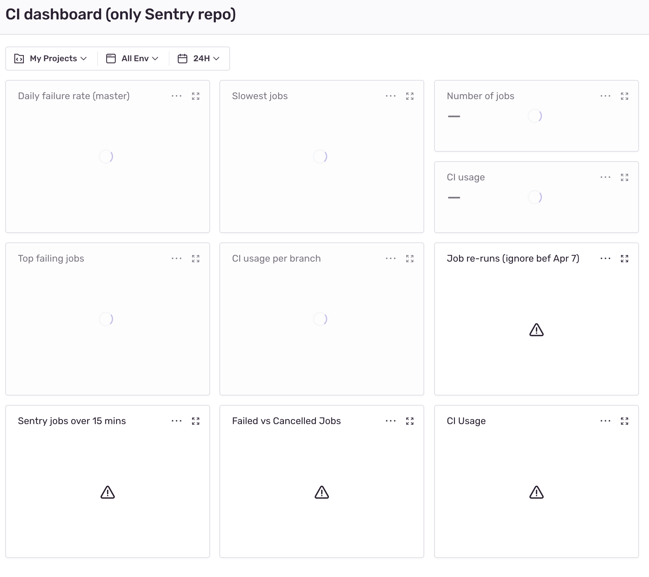Expand Top failing jobs widget to fullscreen

(x=196, y=258)
